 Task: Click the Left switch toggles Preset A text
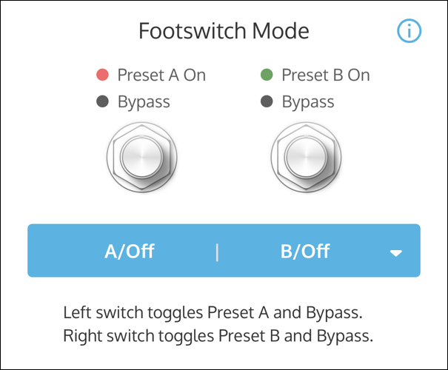click(215, 312)
